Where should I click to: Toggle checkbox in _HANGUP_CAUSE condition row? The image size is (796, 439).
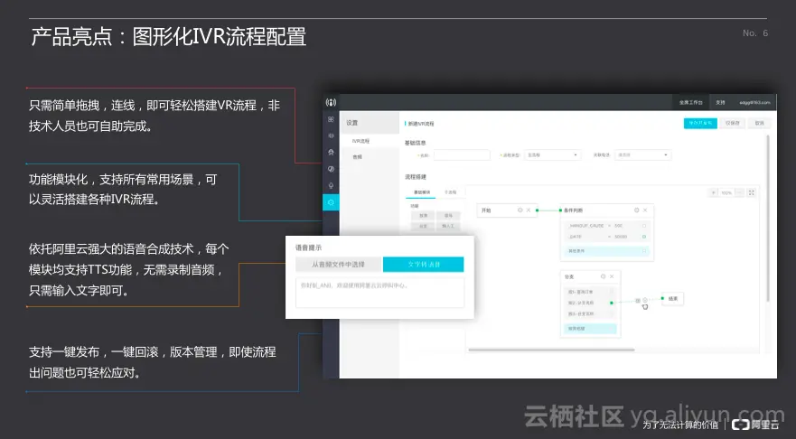[x=644, y=226]
